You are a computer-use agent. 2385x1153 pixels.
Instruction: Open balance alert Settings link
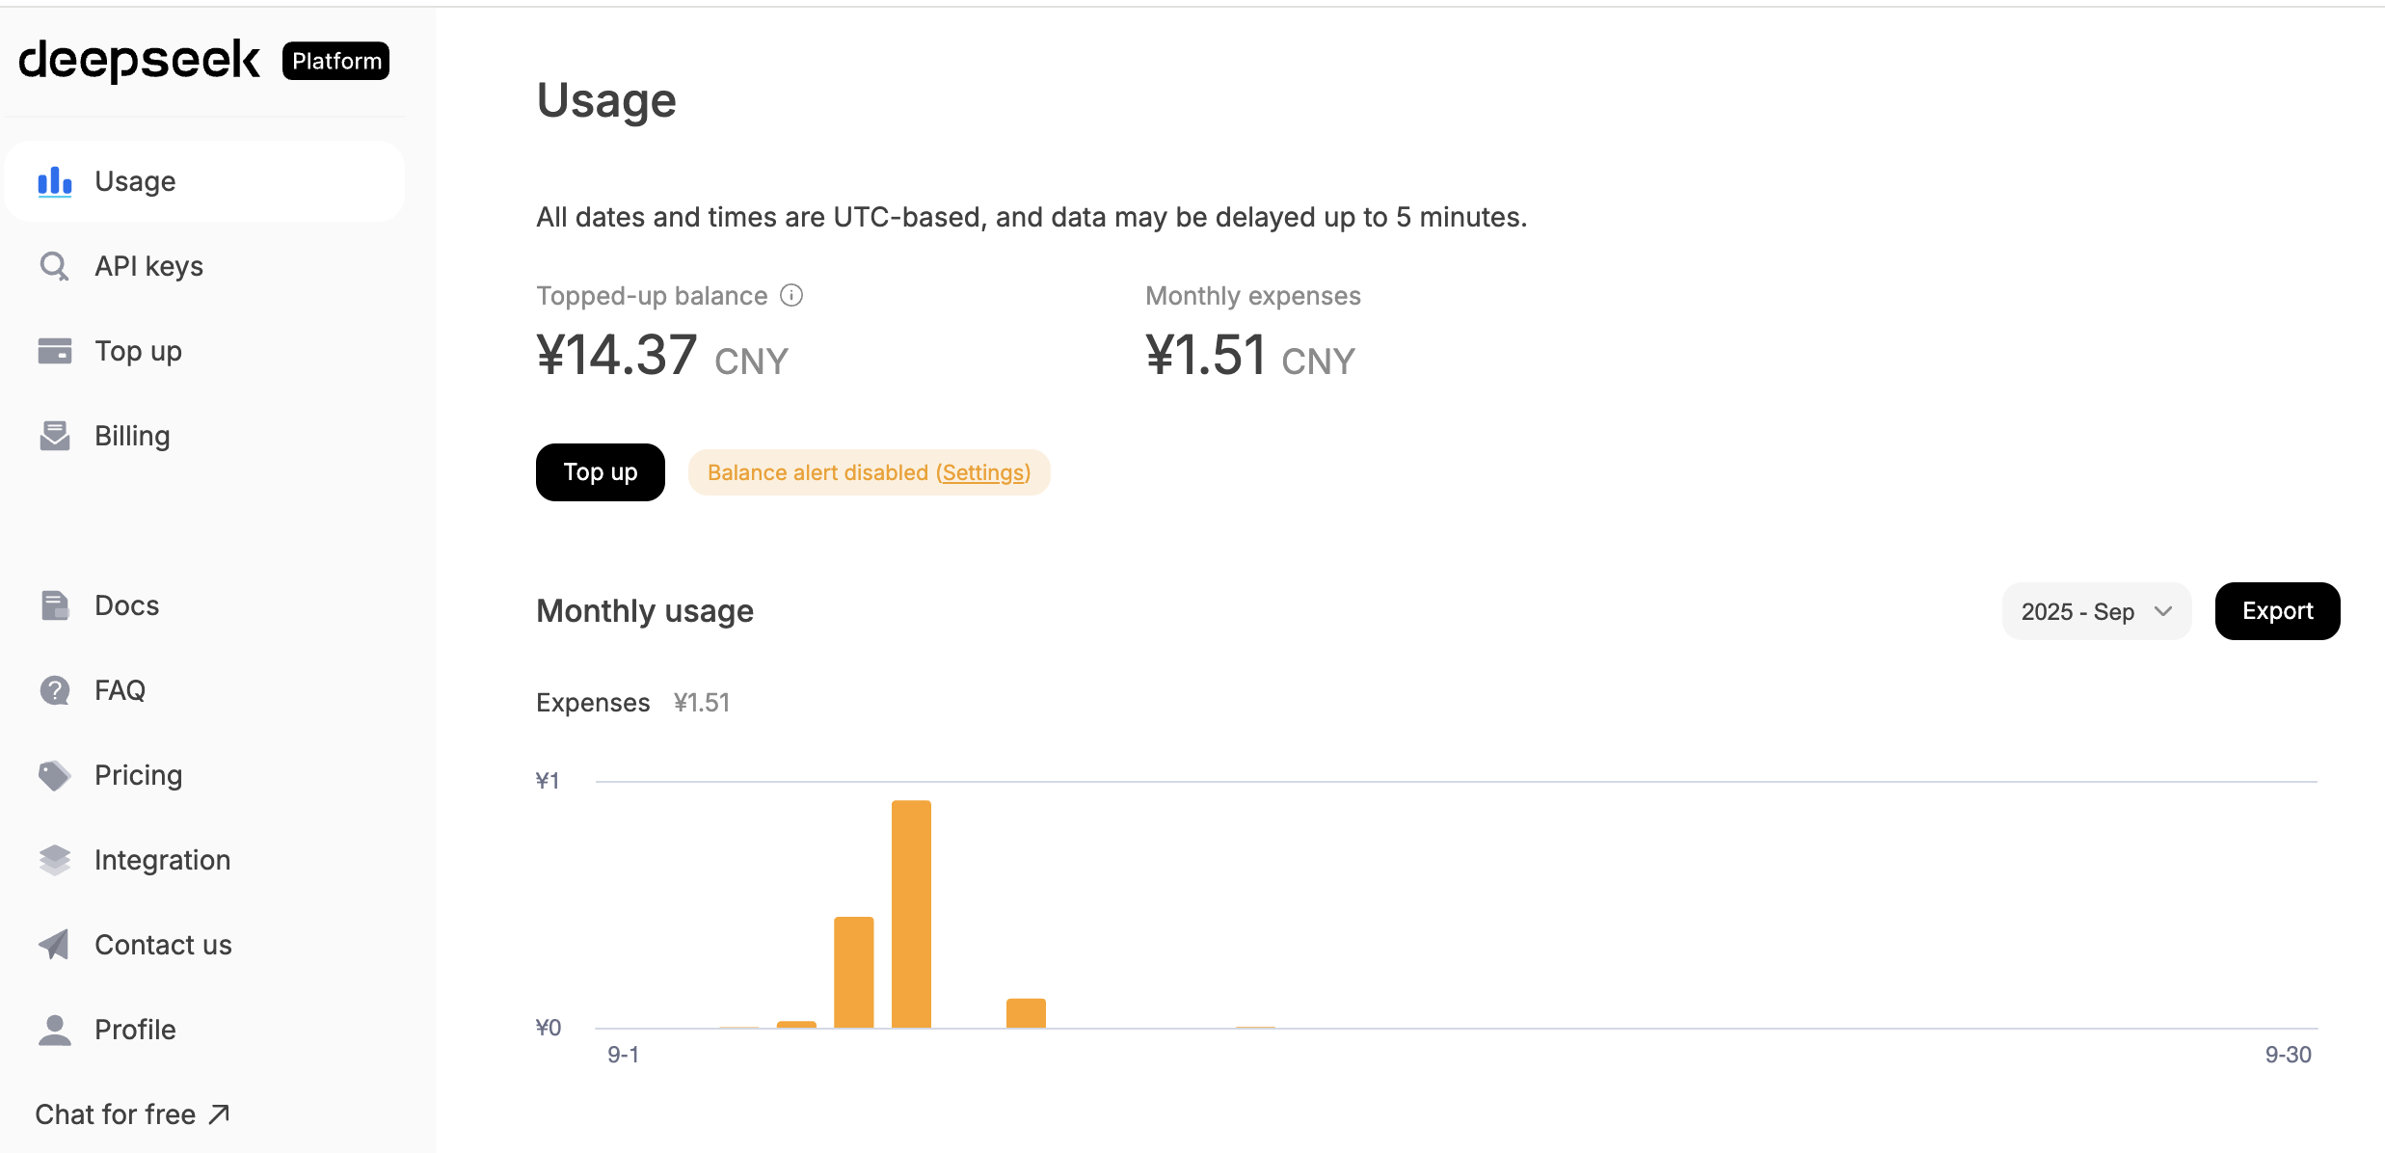pyautogui.click(x=983, y=472)
